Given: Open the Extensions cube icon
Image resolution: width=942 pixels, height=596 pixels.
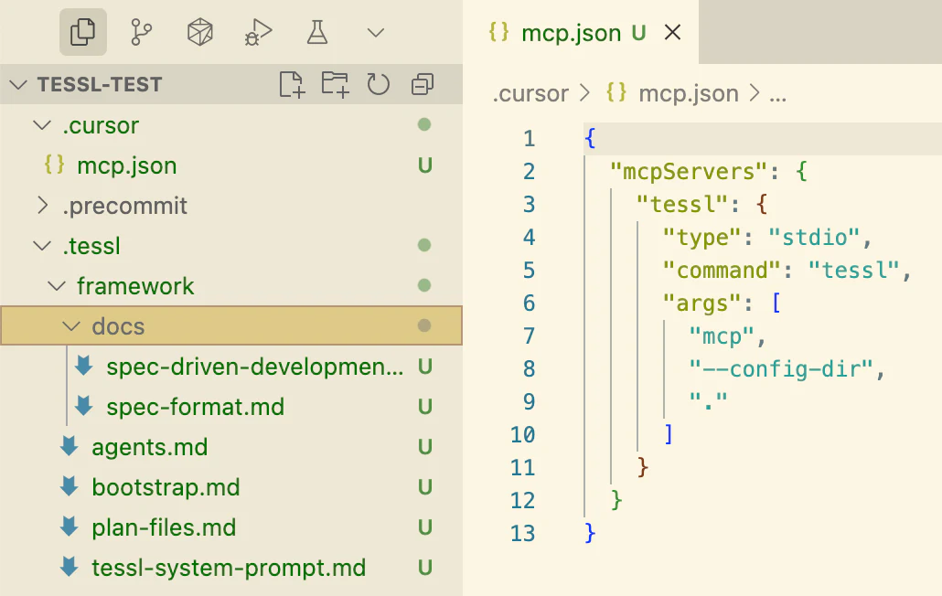Looking at the screenshot, I should pyautogui.click(x=200, y=32).
